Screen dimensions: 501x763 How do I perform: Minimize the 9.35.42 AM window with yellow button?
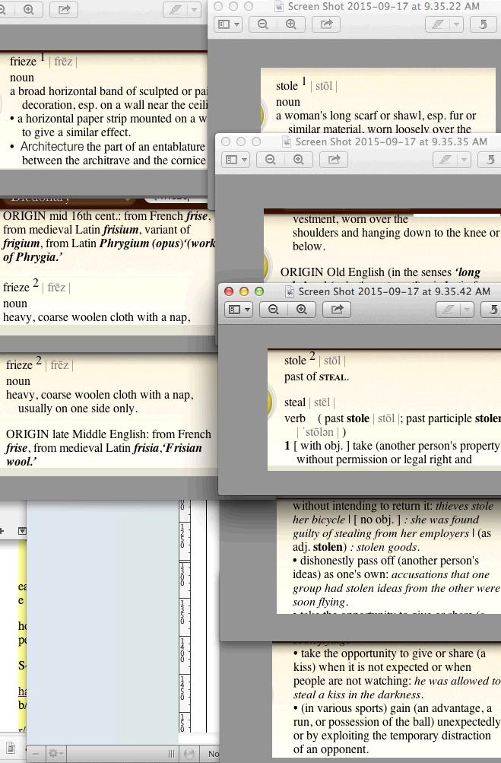pyautogui.click(x=244, y=291)
